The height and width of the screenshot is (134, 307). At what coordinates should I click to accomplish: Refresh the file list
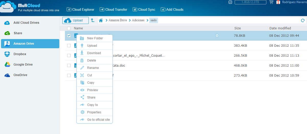303,20
